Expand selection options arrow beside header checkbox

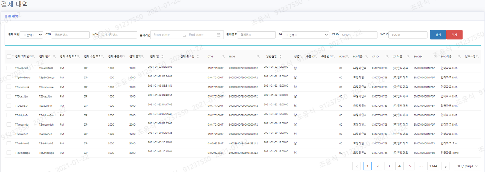13,56
